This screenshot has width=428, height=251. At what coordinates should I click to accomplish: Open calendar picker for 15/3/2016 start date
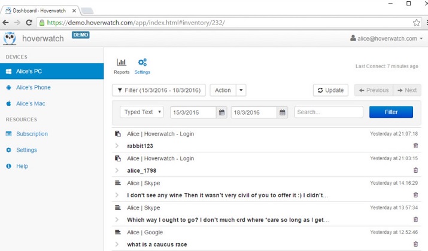221,112
